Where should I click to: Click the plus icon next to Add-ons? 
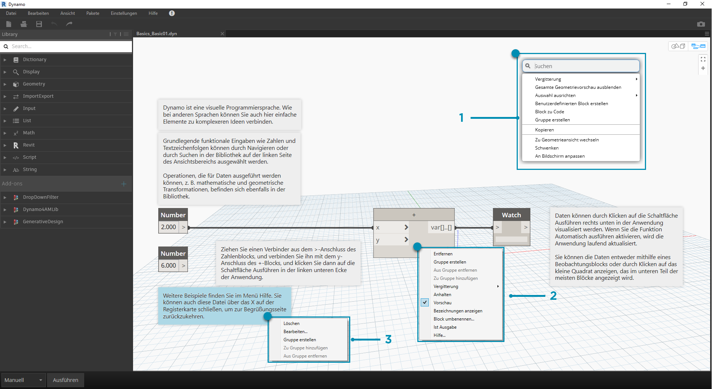(124, 184)
